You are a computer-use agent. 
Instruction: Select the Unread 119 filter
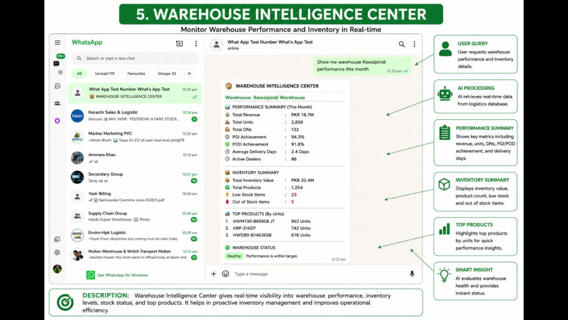[105, 73]
